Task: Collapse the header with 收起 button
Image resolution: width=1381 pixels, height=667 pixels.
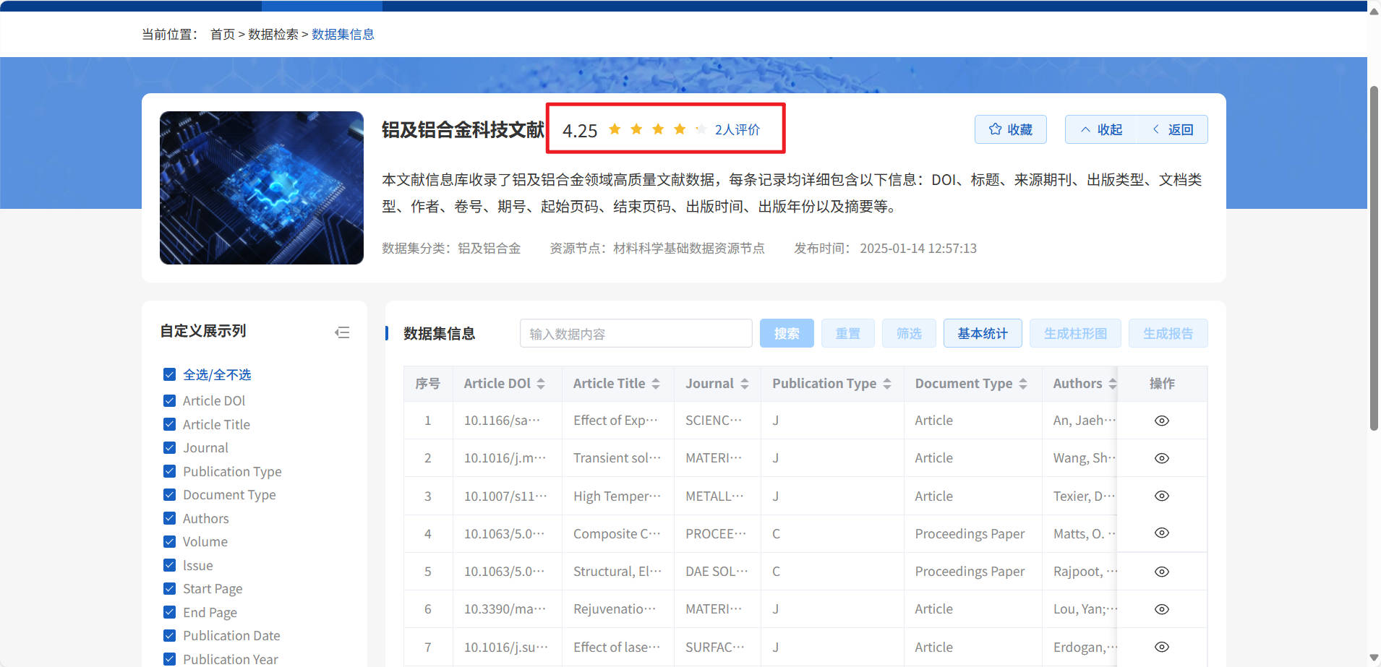Action: click(x=1101, y=129)
